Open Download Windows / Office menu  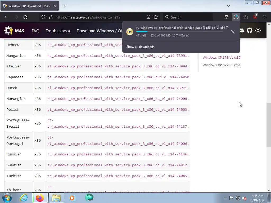[x=100, y=31]
